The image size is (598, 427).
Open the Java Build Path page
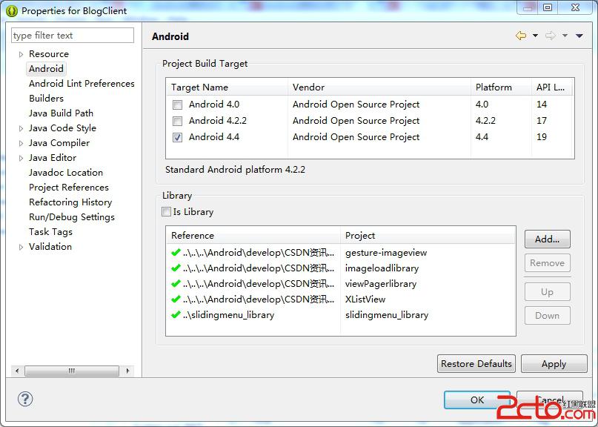click(x=61, y=113)
